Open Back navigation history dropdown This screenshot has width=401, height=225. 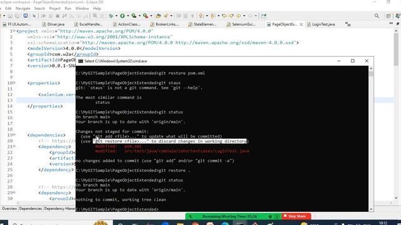(244, 16)
